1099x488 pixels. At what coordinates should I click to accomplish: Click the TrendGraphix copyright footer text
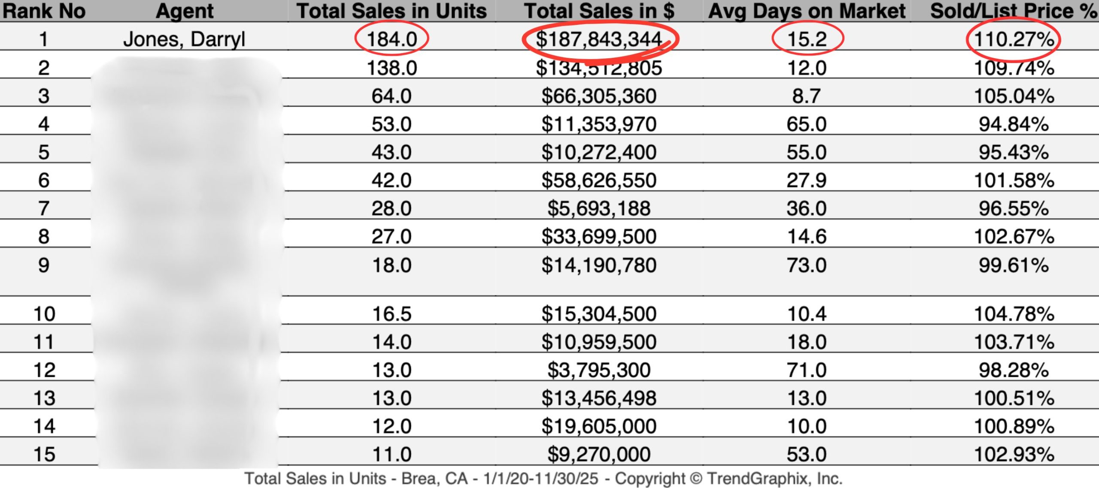click(x=543, y=479)
